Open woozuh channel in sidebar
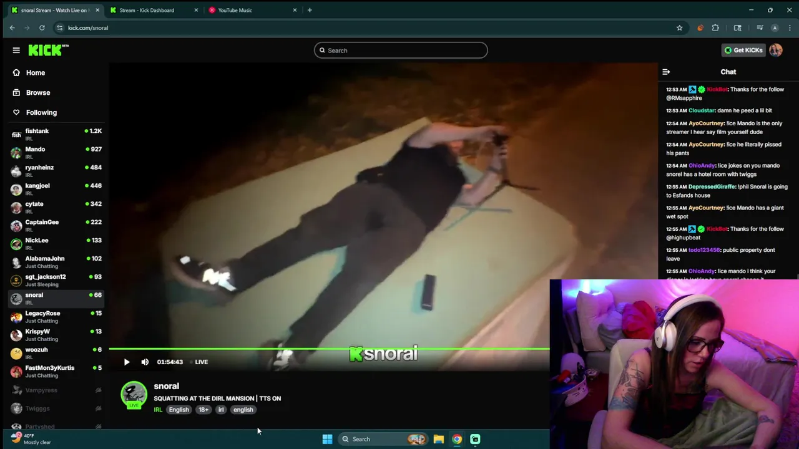This screenshot has width=799, height=449. tap(56, 353)
